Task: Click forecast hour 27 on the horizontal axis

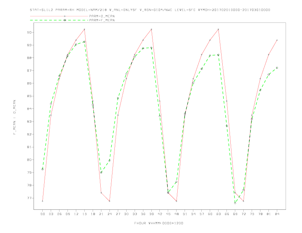Action: (118, 214)
